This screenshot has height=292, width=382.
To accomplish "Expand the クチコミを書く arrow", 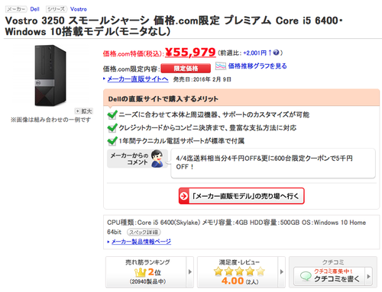I will tap(368, 276).
